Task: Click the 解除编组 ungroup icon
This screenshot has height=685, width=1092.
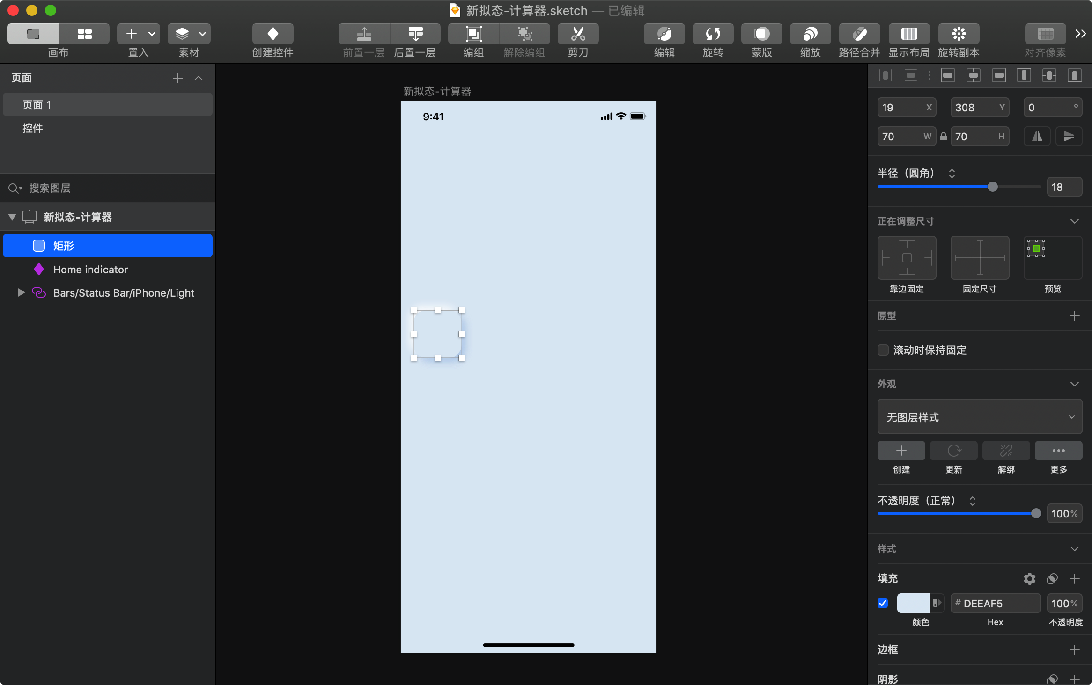Action: [x=525, y=34]
